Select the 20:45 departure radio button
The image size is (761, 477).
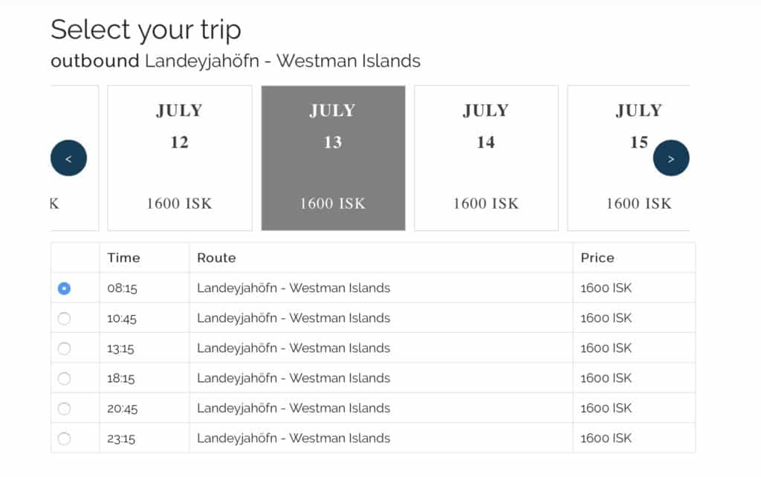(x=64, y=409)
